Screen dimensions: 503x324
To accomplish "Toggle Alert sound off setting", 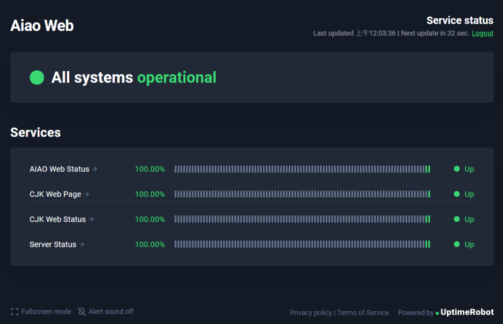I will coord(106,312).
